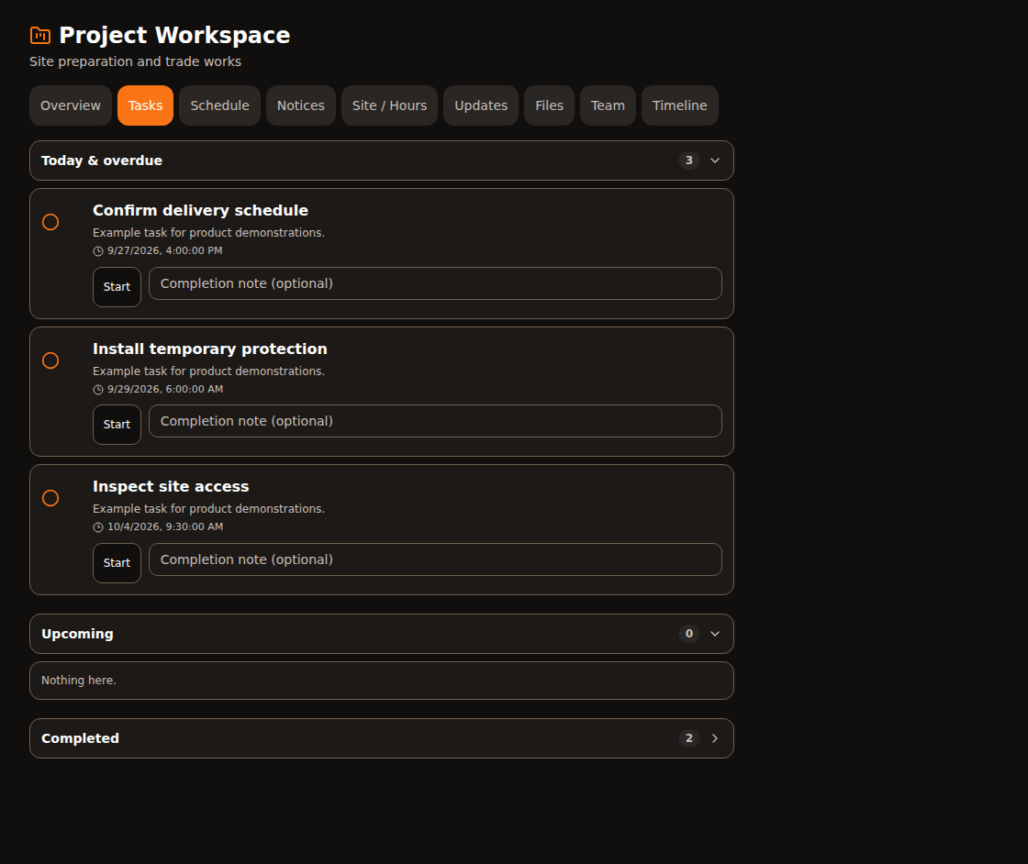Click clock icon beside 10/4/2026 due time
The image size is (1028, 864).
(98, 526)
